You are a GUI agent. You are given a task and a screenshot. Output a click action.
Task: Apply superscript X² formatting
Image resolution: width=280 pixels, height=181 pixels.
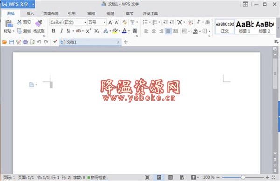point(88,31)
